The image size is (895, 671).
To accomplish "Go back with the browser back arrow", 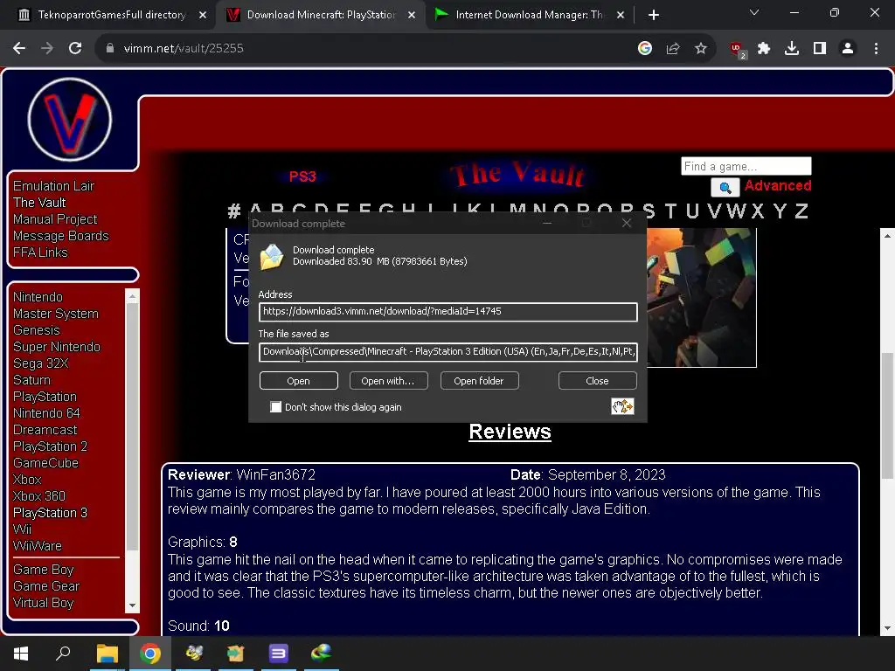I will (19, 49).
